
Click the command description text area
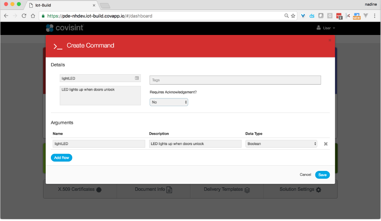pos(100,95)
